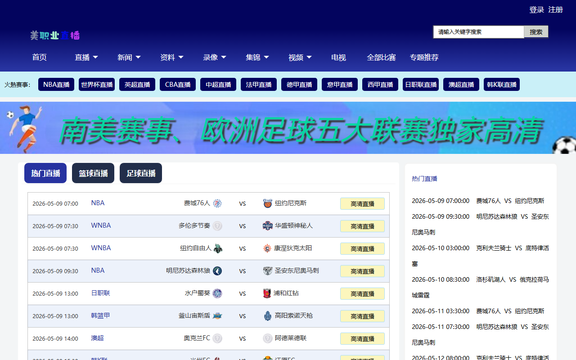Click the 搜索 button
This screenshot has height=360, width=576.
point(536,32)
